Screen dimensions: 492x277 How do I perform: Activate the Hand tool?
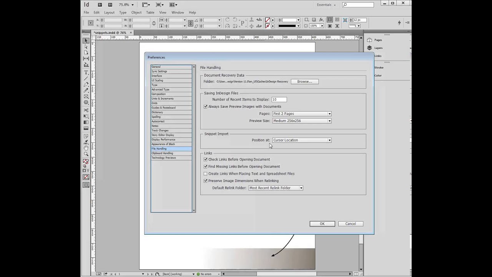click(86, 148)
